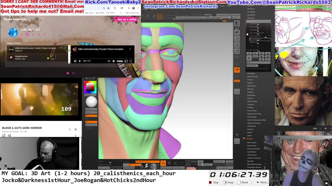The width and height of the screenshot is (332, 186).
Task: Open the Maya Blend Shapes plugin
Action: coord(254,164)
